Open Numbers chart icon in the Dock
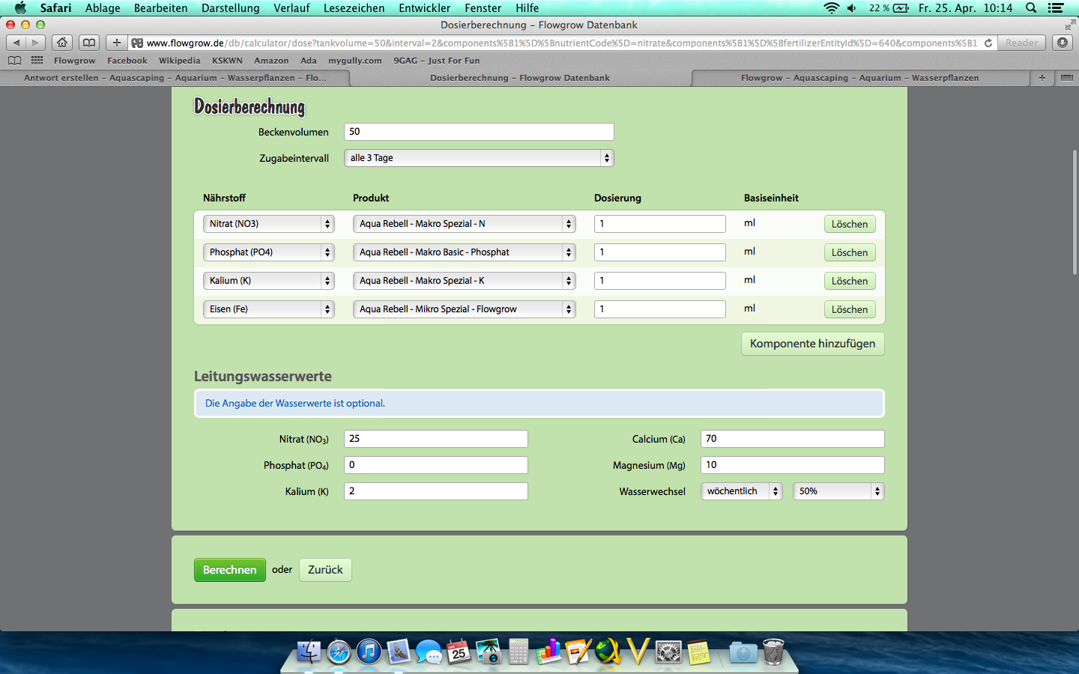 (x=548, y=652)
